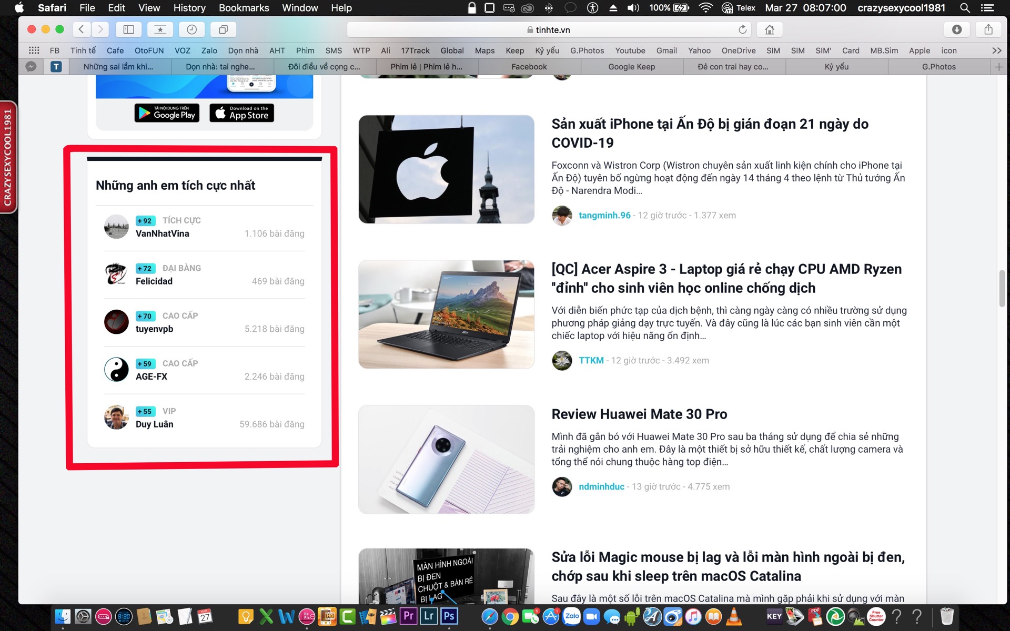The width and height of the screenshot is (1010, 631).
Task: Click the AGE-FX yin-yang avatar
Action: coord(116,370)
